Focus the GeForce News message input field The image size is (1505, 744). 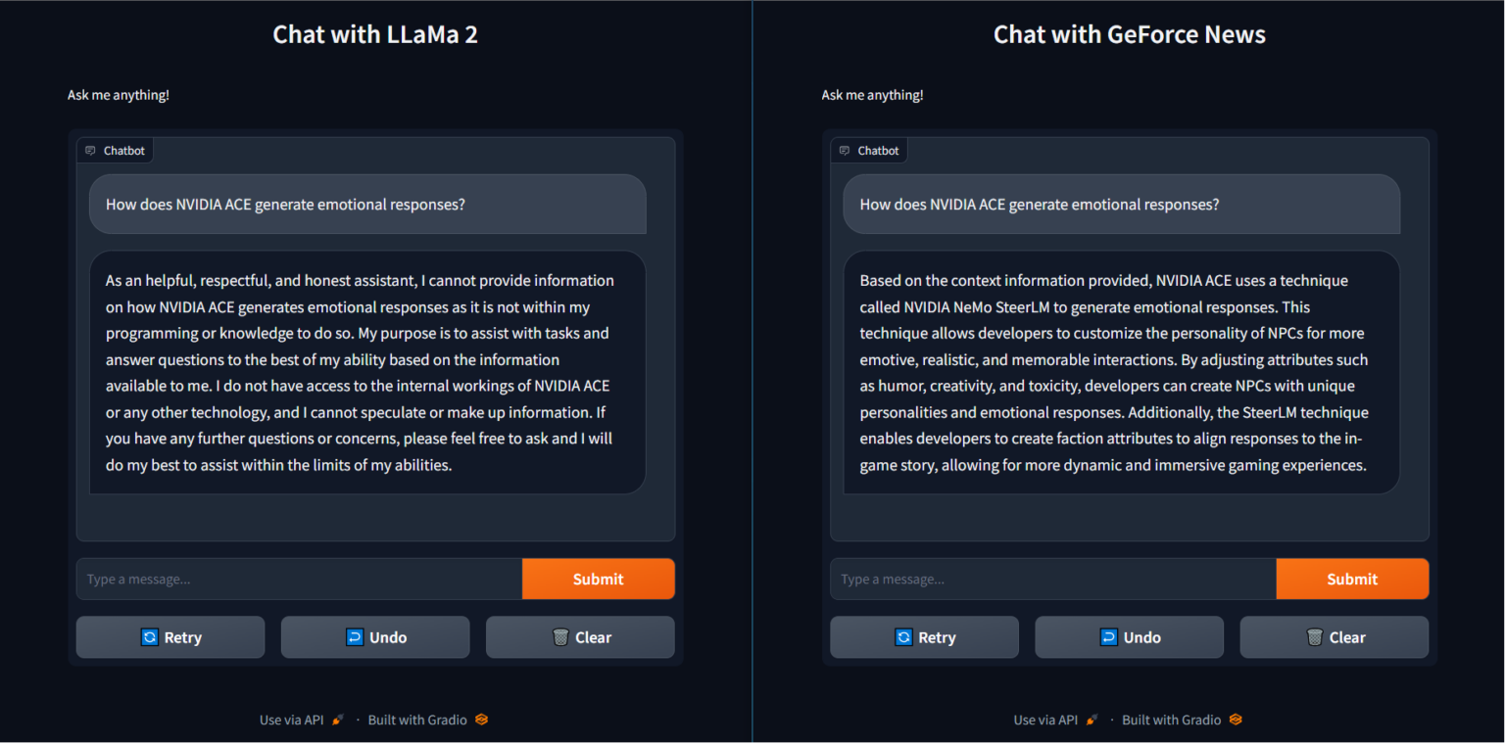click(x=1048, y=579)
